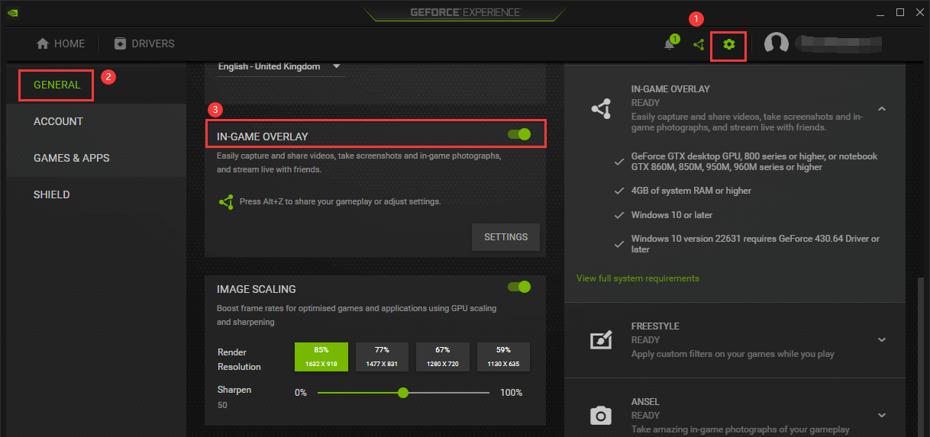Viewport: 930px width, 437px height.
Task: Click '4GB of system RAM or higher' text
Action: pyautogui.click(x=691, y=191)
